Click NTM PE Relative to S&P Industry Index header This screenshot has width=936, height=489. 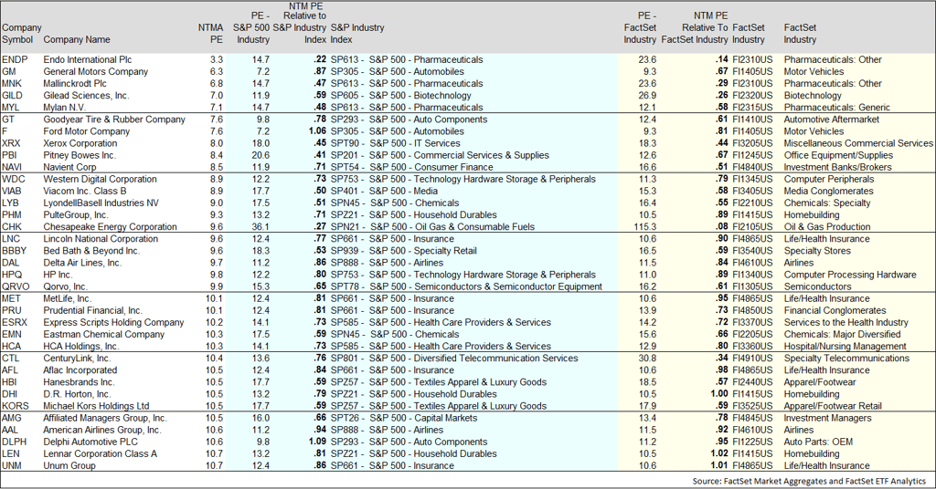300,22
